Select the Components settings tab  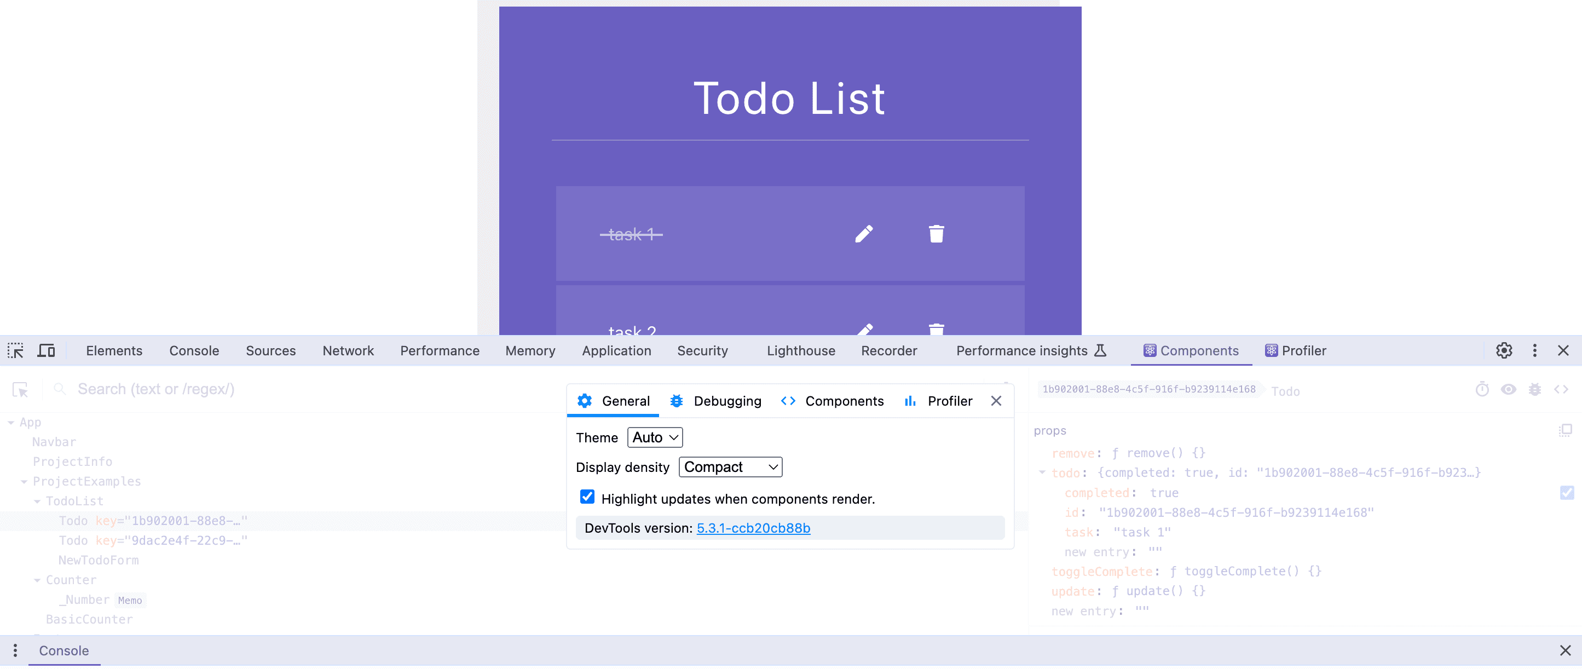coord(832,401)
